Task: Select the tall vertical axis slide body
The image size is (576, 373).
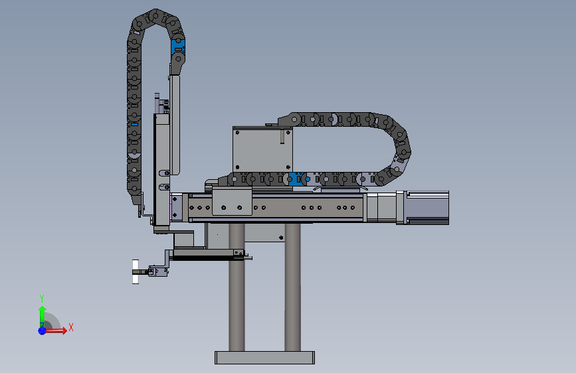Action: click(x=161, y=170)
